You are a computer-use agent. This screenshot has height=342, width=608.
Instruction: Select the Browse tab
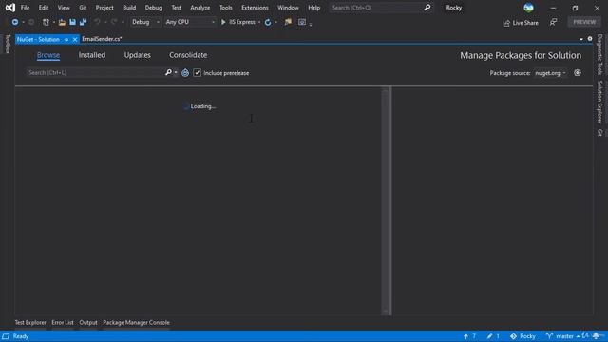click(48, 55)
